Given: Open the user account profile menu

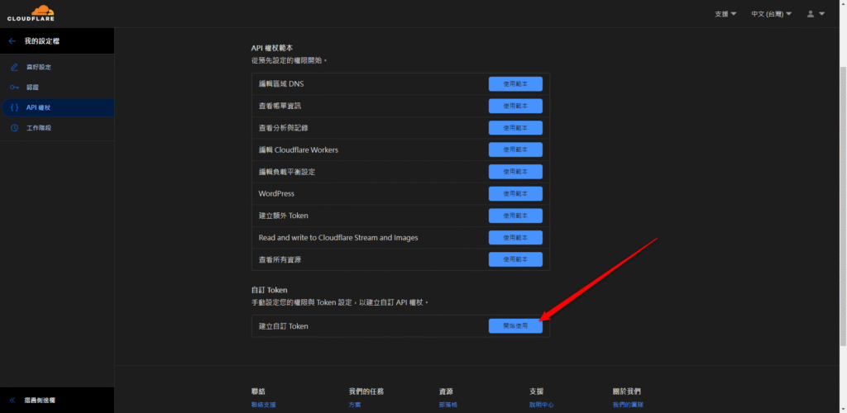Looking at the screenshot, I should click(x=816, y=14).
